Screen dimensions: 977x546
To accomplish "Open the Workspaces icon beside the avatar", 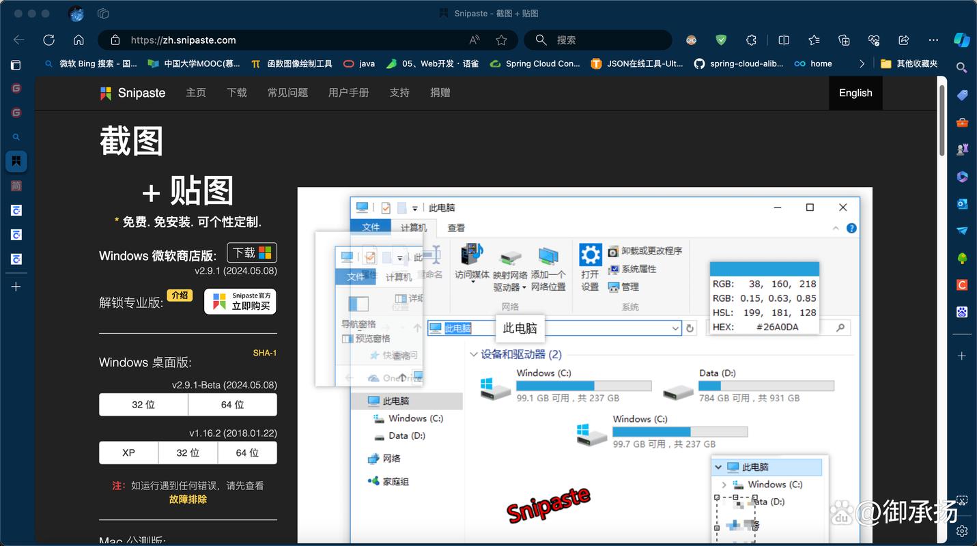I will coord(104,14).
